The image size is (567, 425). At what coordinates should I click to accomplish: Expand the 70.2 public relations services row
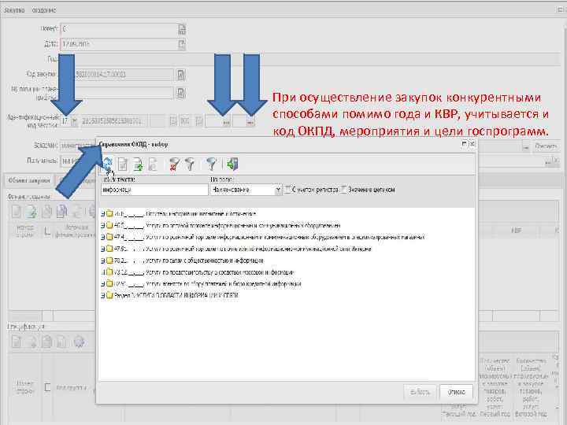click(x=102, y=261)
